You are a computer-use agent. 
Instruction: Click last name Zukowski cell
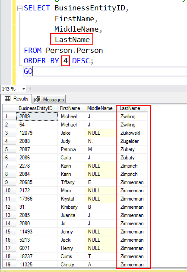[132, 133]
